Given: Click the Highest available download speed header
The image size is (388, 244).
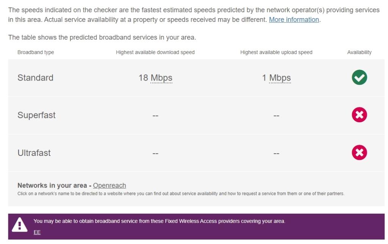Looking at the screenshot, I should click(x=155, y=52).
